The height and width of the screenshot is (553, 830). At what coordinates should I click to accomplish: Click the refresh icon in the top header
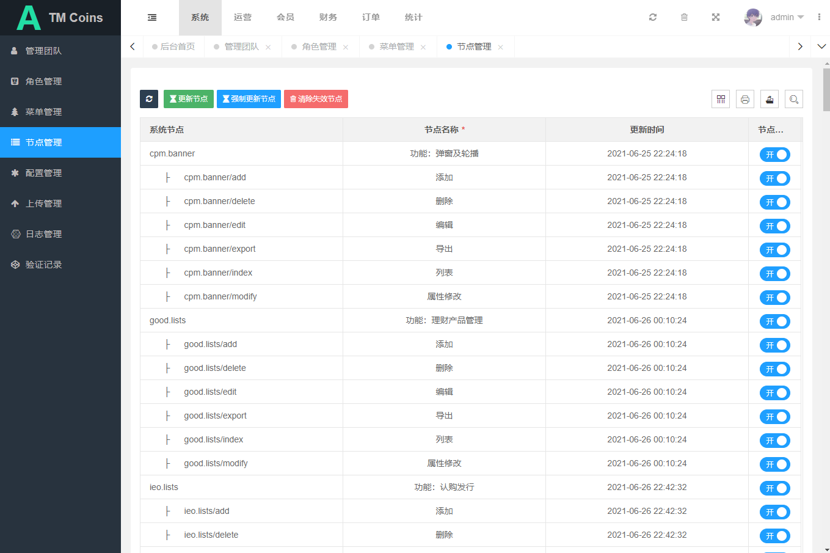point(653,18)
